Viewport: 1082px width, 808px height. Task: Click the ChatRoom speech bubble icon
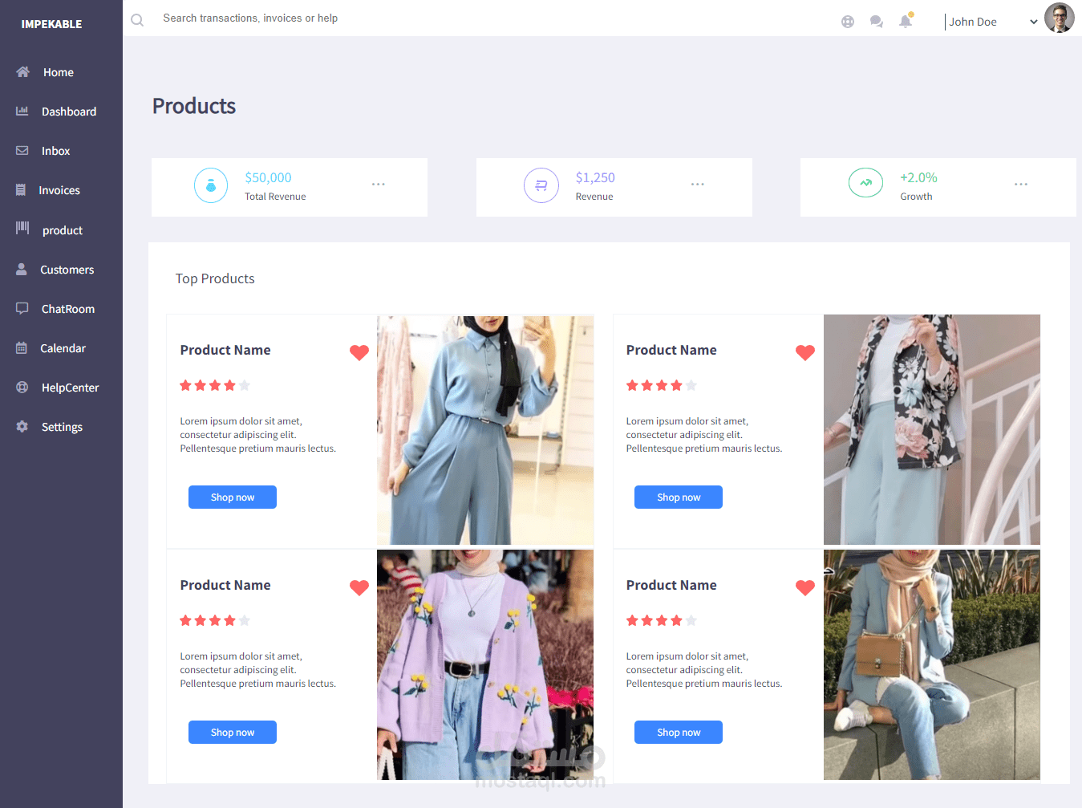point(22,308)
